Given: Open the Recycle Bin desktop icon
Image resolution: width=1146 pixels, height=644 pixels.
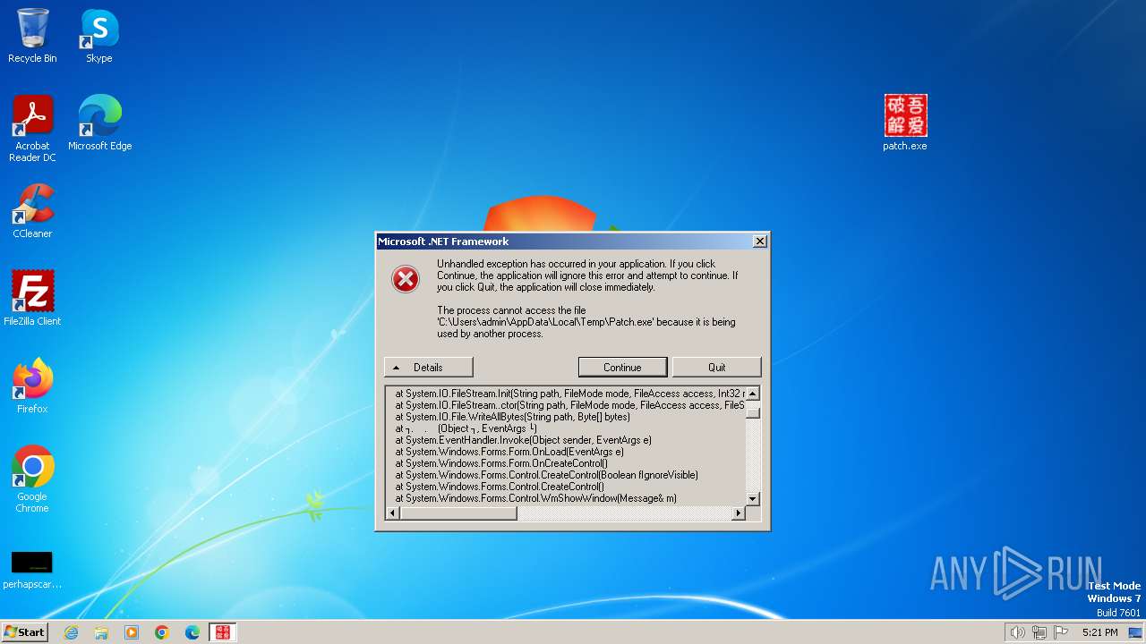Looking at the screenshot, I should point(32,36).
